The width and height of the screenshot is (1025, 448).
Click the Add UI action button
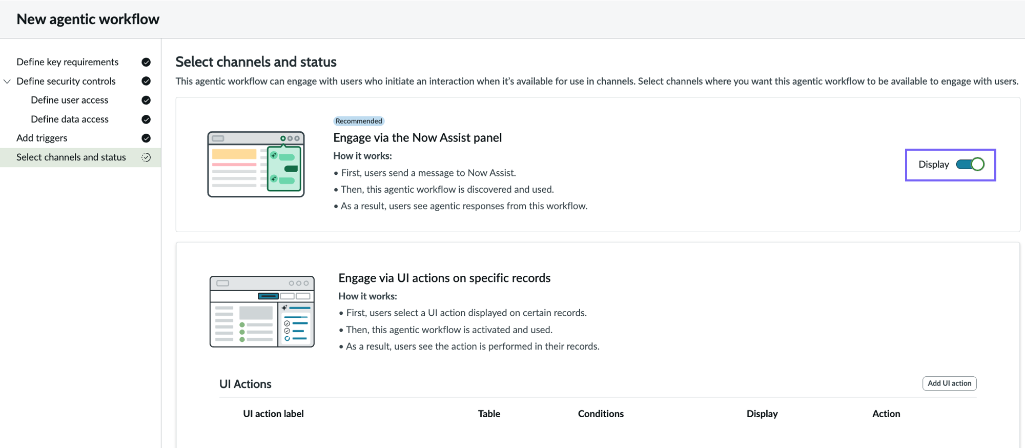tap(949, 383)
